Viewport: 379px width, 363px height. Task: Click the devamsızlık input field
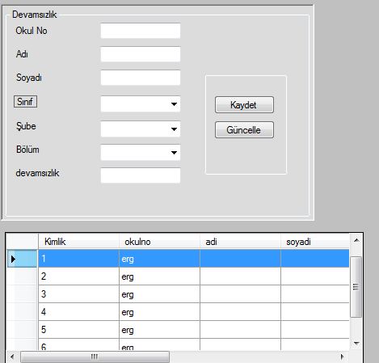tap(141, 175)
